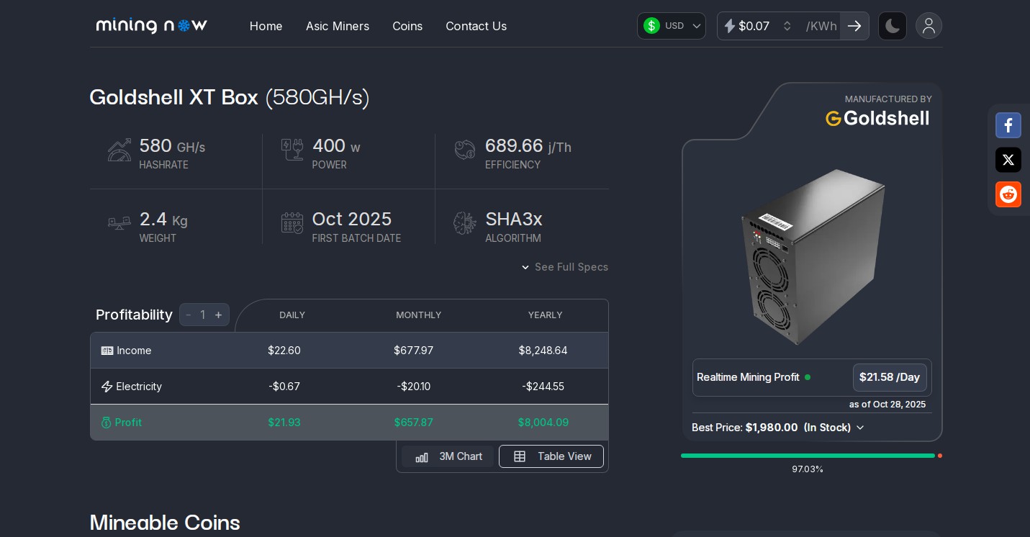Click the Goldshell manufacturer logo
Screen dimensions: 1030x537
coord(877,118)
